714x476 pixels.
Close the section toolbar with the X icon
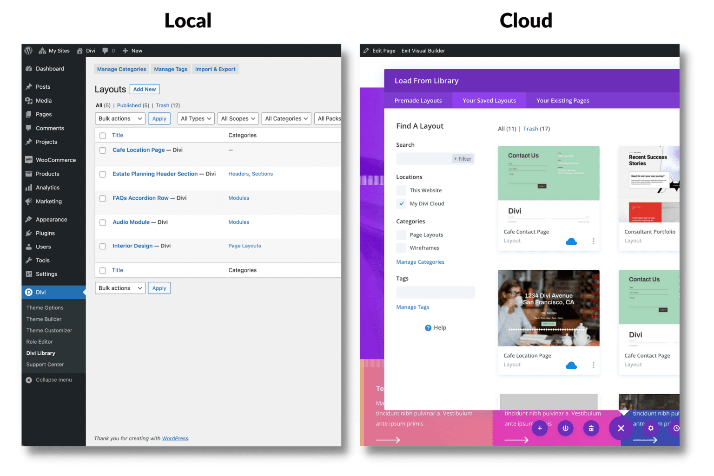point(621,428)
